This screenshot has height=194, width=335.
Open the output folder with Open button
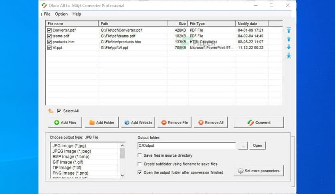[257, 145]
